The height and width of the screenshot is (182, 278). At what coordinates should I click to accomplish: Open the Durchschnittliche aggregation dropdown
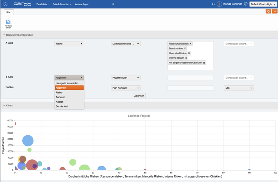(126, 44)
